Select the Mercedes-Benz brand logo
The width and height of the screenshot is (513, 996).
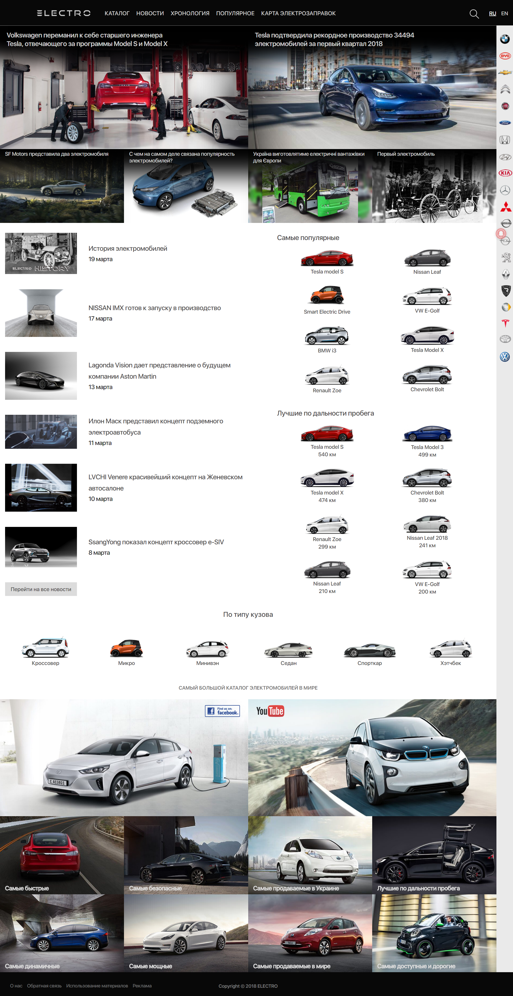(504, 190)
